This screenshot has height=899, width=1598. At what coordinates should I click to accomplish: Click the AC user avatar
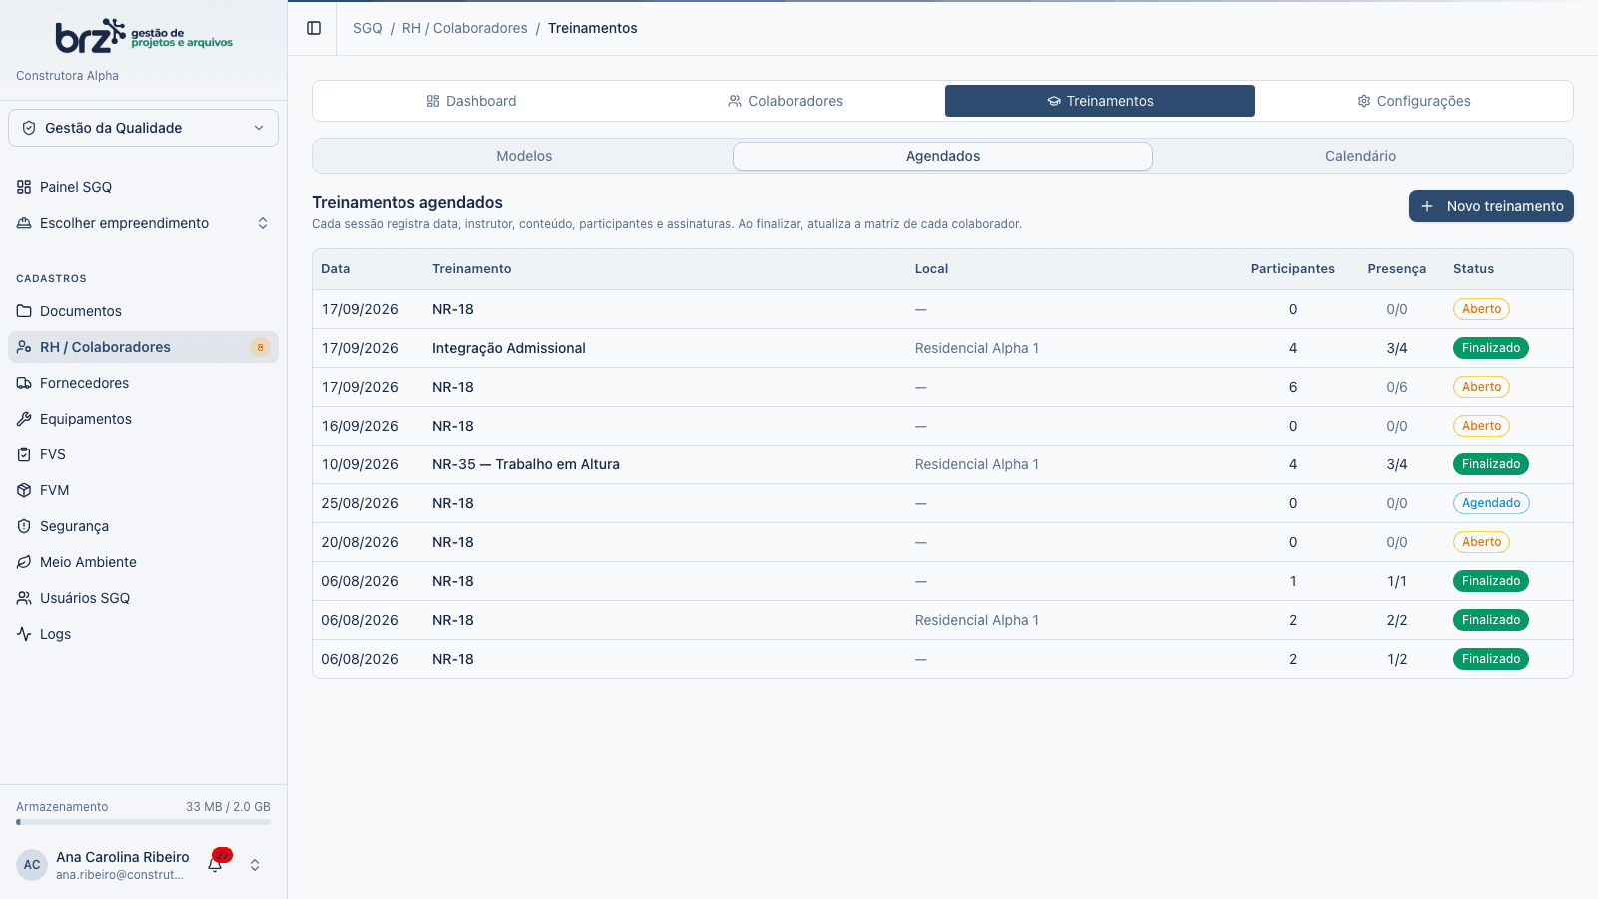pos(32,865)
